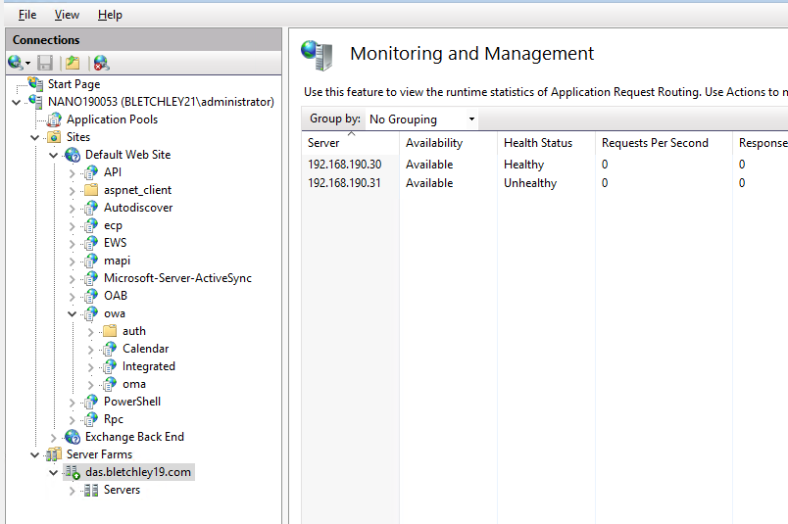This screenshot has height=524, width=788.
Task: Sort by the Health Status column header
Action: coord(546,143)
